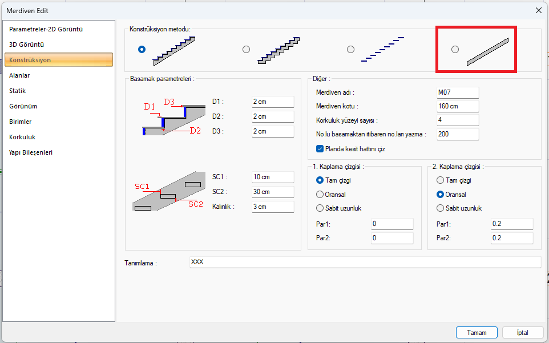Switch to the 3D Görüntü page
This screenshot has width=549, height=343.
[27, 45]
